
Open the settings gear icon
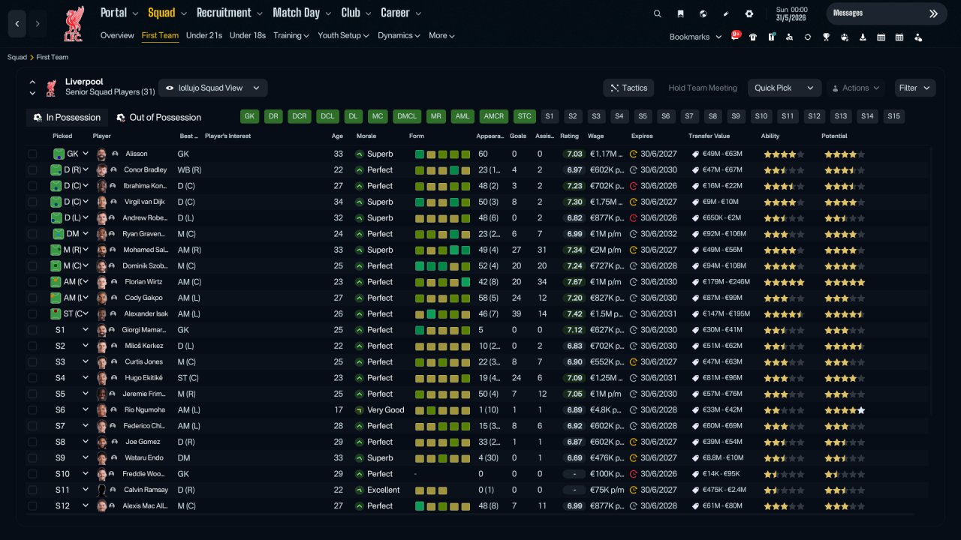coord(749,13)
